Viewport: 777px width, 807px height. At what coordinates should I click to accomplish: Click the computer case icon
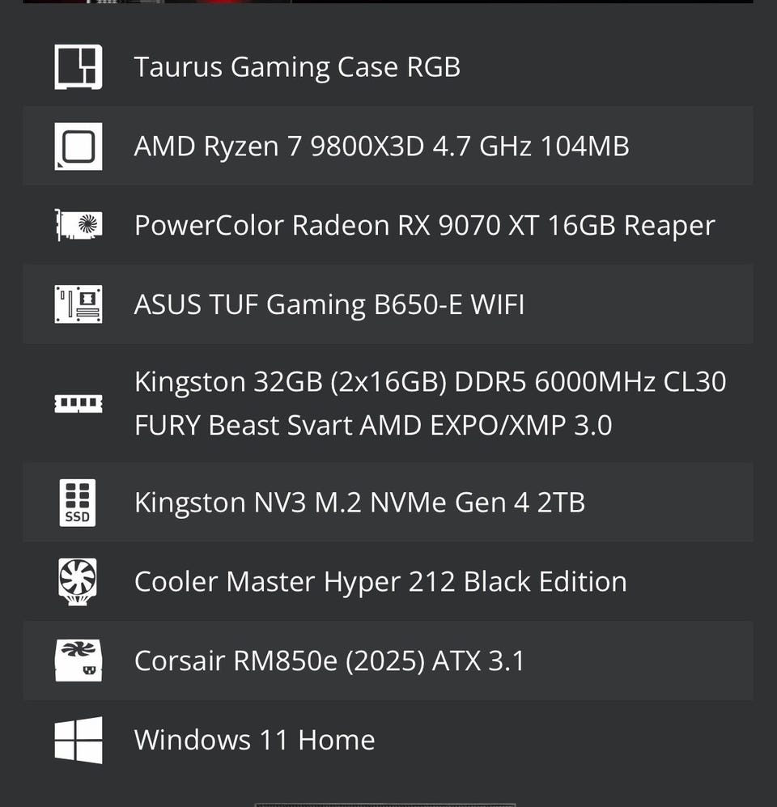(x=79, y=67)
